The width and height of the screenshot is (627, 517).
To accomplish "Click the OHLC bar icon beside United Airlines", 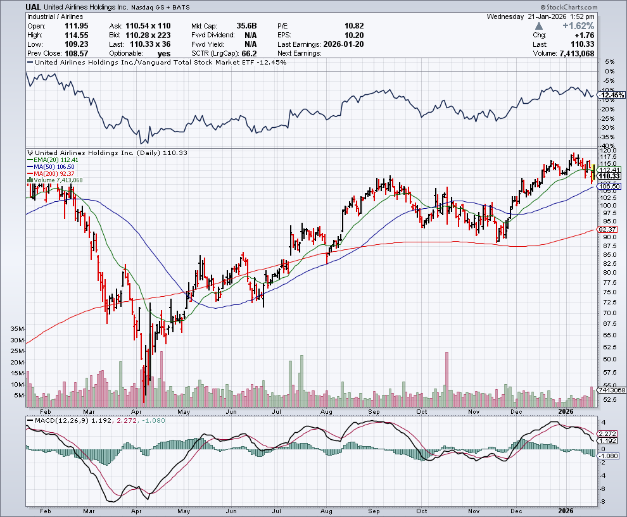I will coord(30,153).
